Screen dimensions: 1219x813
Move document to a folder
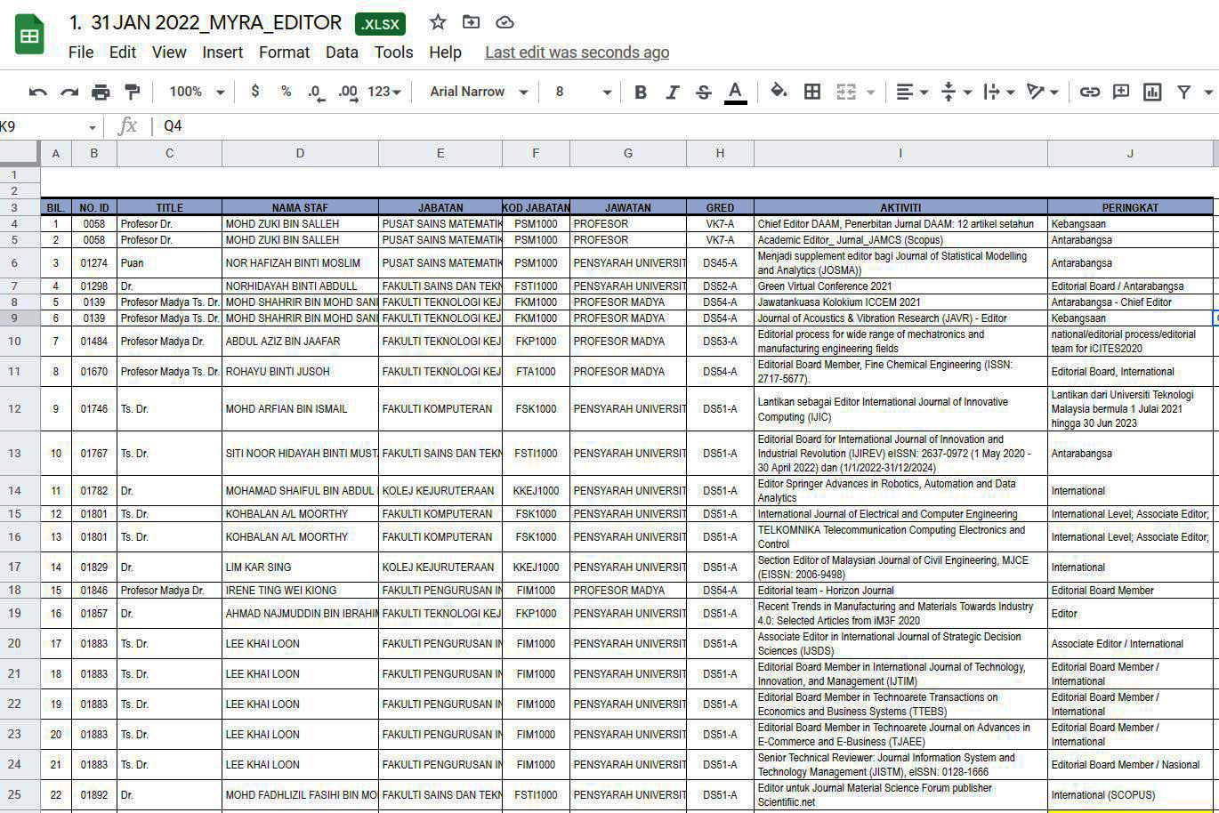471,22
